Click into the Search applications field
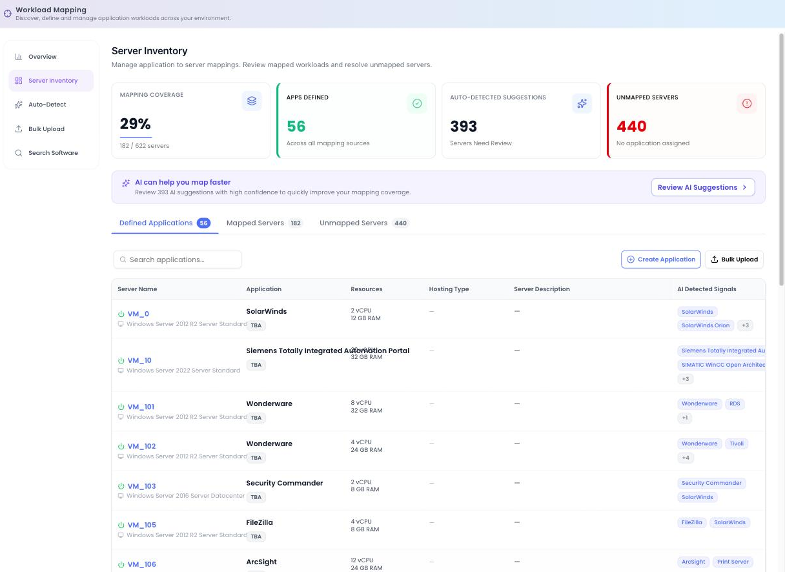The image size is (785, 572). click(178, 260)
